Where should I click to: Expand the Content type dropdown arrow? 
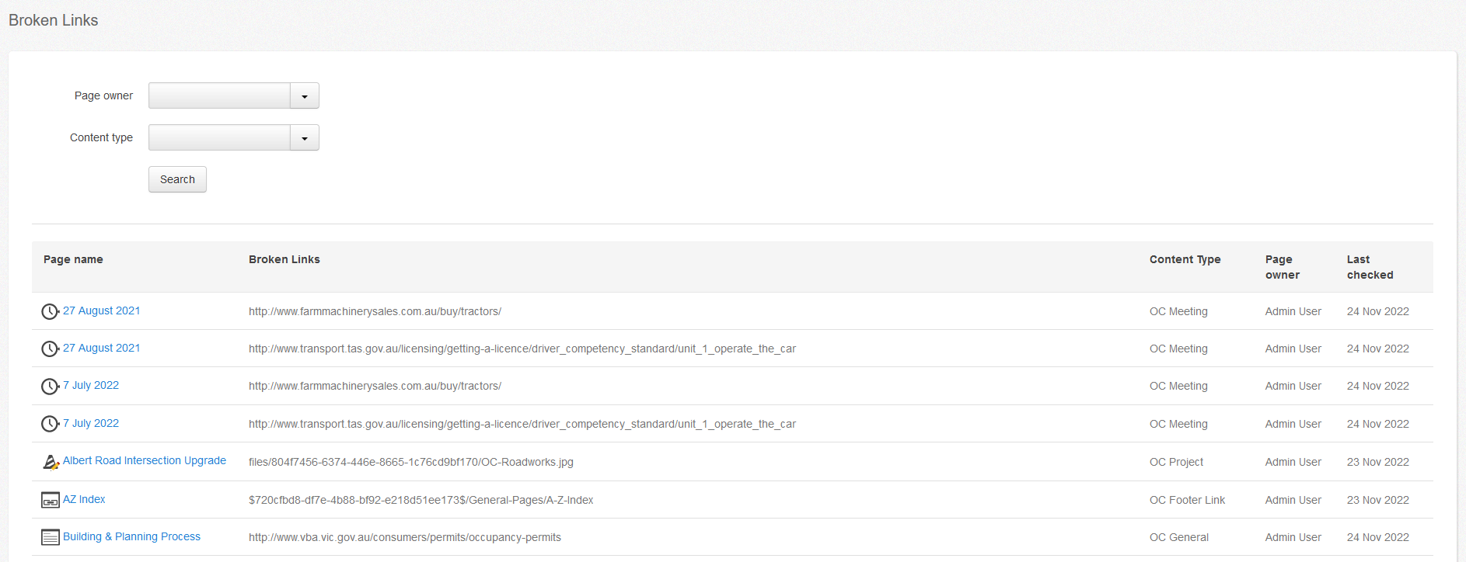304,138
